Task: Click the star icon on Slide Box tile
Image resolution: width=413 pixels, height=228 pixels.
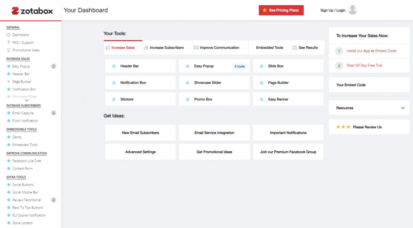Action: (x=261, y=66)
